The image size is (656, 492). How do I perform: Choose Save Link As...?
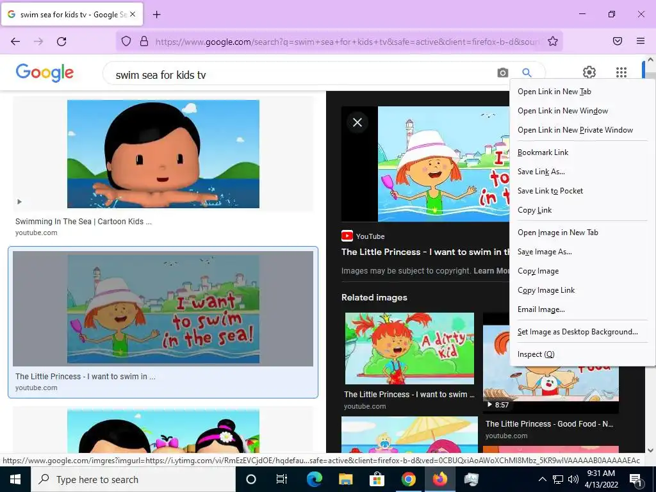coord(582,172)
